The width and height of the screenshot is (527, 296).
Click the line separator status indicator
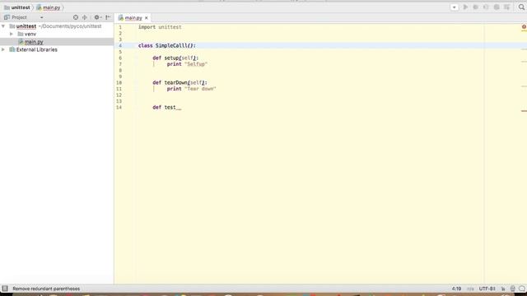click(470, 289)
